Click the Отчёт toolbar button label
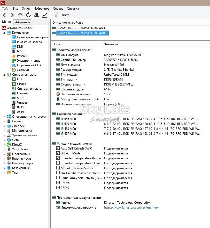This screenshot has width=210, height=228. (65, 15)
